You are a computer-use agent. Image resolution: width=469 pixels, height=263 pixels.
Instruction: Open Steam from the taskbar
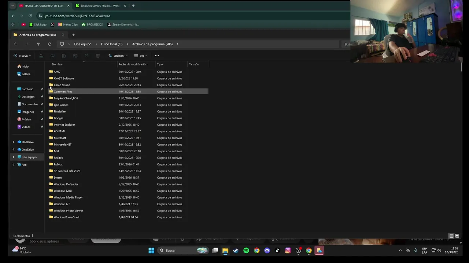(x=236, y=251)
